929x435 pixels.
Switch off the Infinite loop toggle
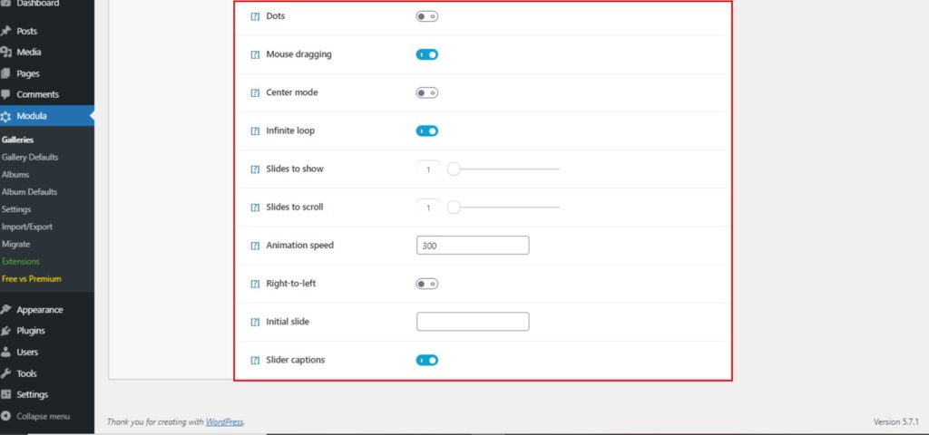[x=426, y=130]
